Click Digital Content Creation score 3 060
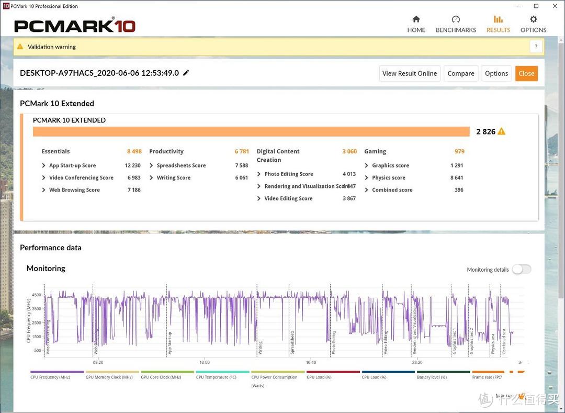 click(x=349, y=151)
